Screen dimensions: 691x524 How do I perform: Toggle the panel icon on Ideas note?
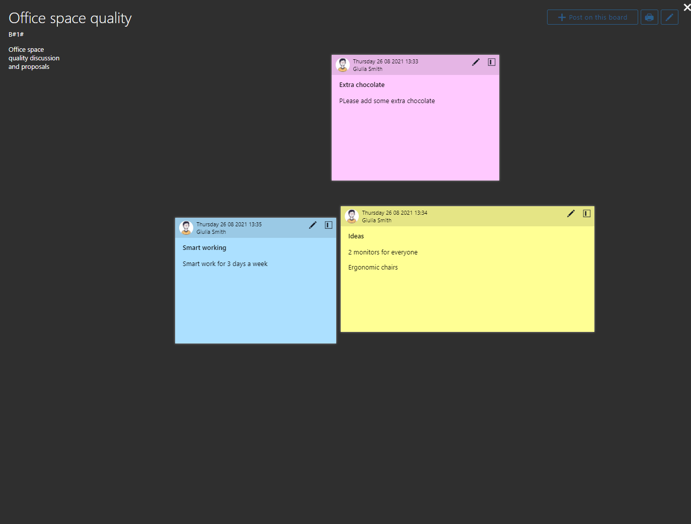click(x=587, y=213)
